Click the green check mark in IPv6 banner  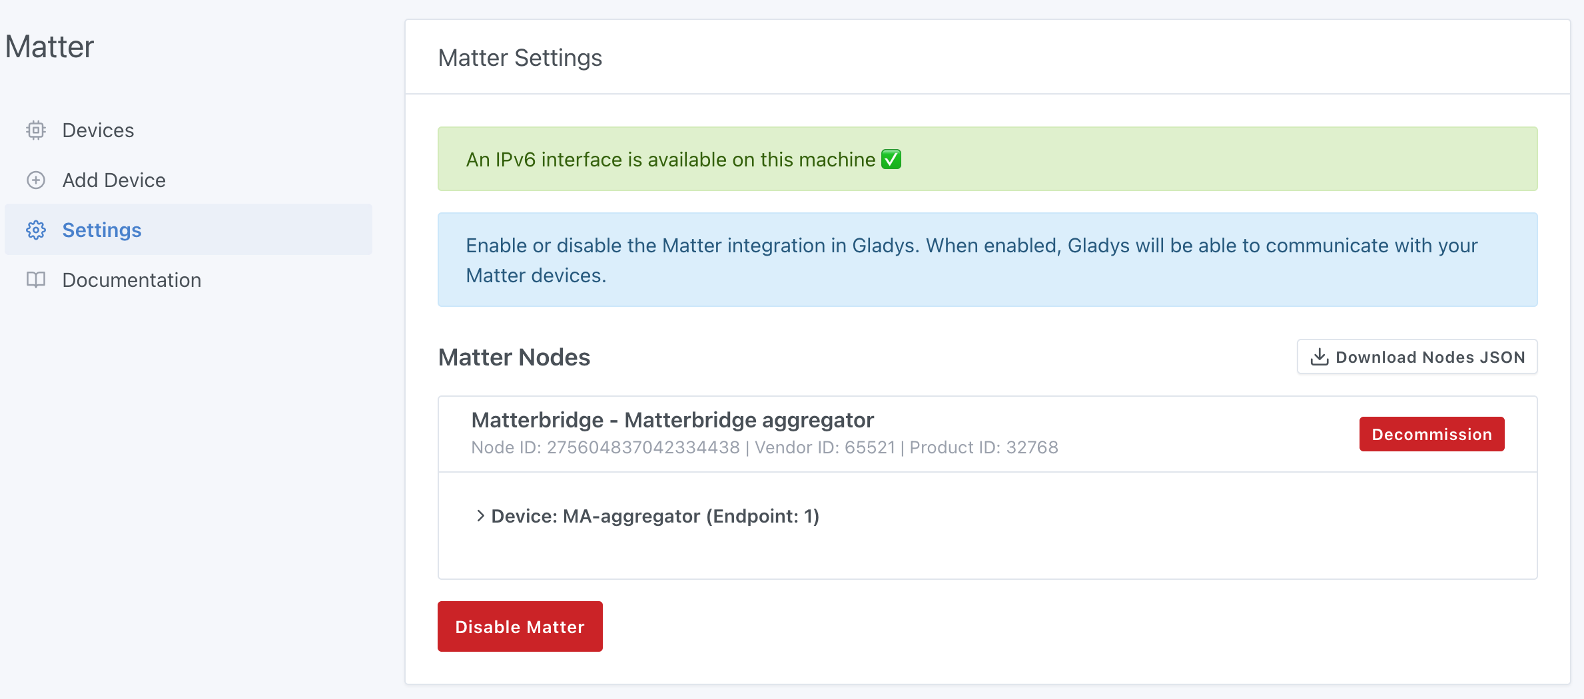click(891, 159)
